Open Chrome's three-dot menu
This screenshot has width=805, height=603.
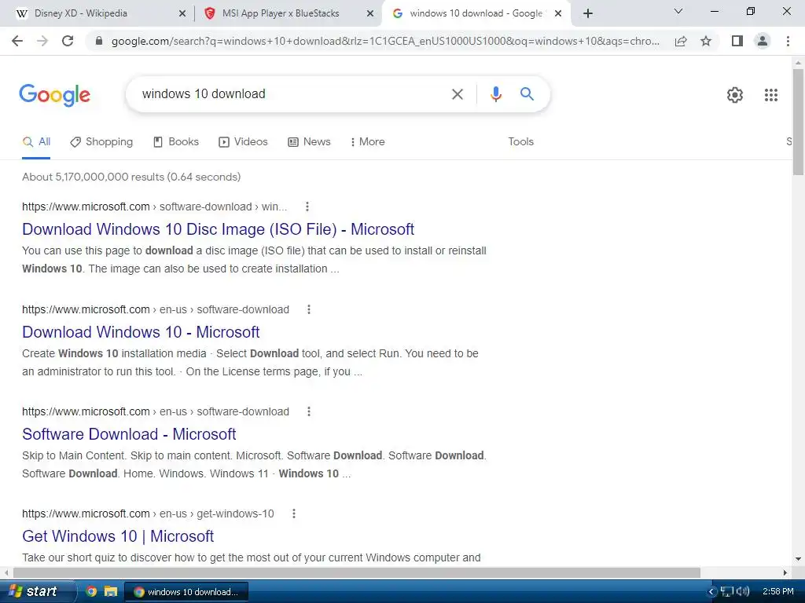pos(788,41)
